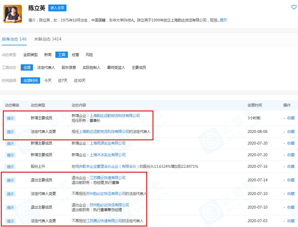The height and width of the screenshot is (227, 298).
Task: Open company link in 担任...法定代表人 row
Action: tap(104, 131)
